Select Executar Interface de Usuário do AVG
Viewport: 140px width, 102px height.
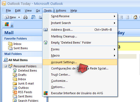[x=80, y=93]
